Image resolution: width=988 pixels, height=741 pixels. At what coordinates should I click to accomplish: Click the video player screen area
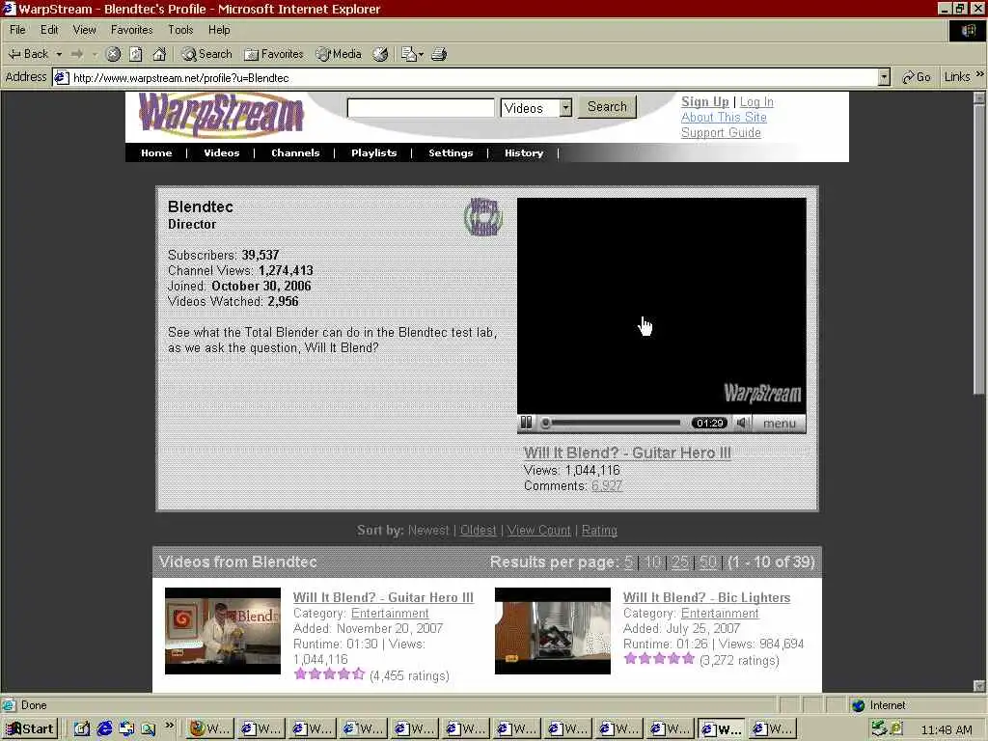coord(662,306)
